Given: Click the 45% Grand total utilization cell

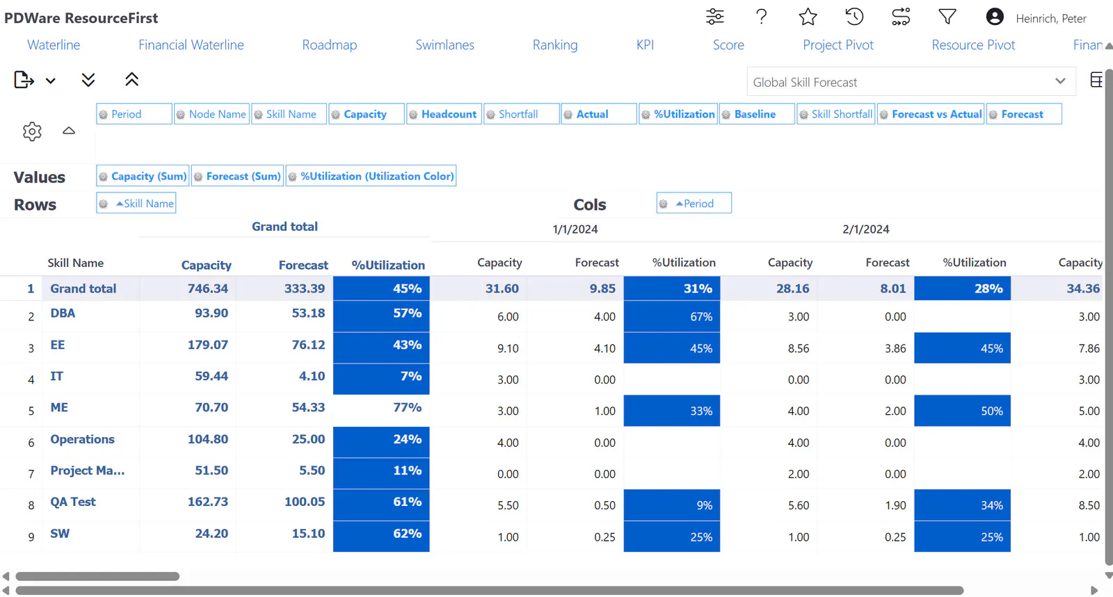Looking at the screenshot, I should click(381, 288).
